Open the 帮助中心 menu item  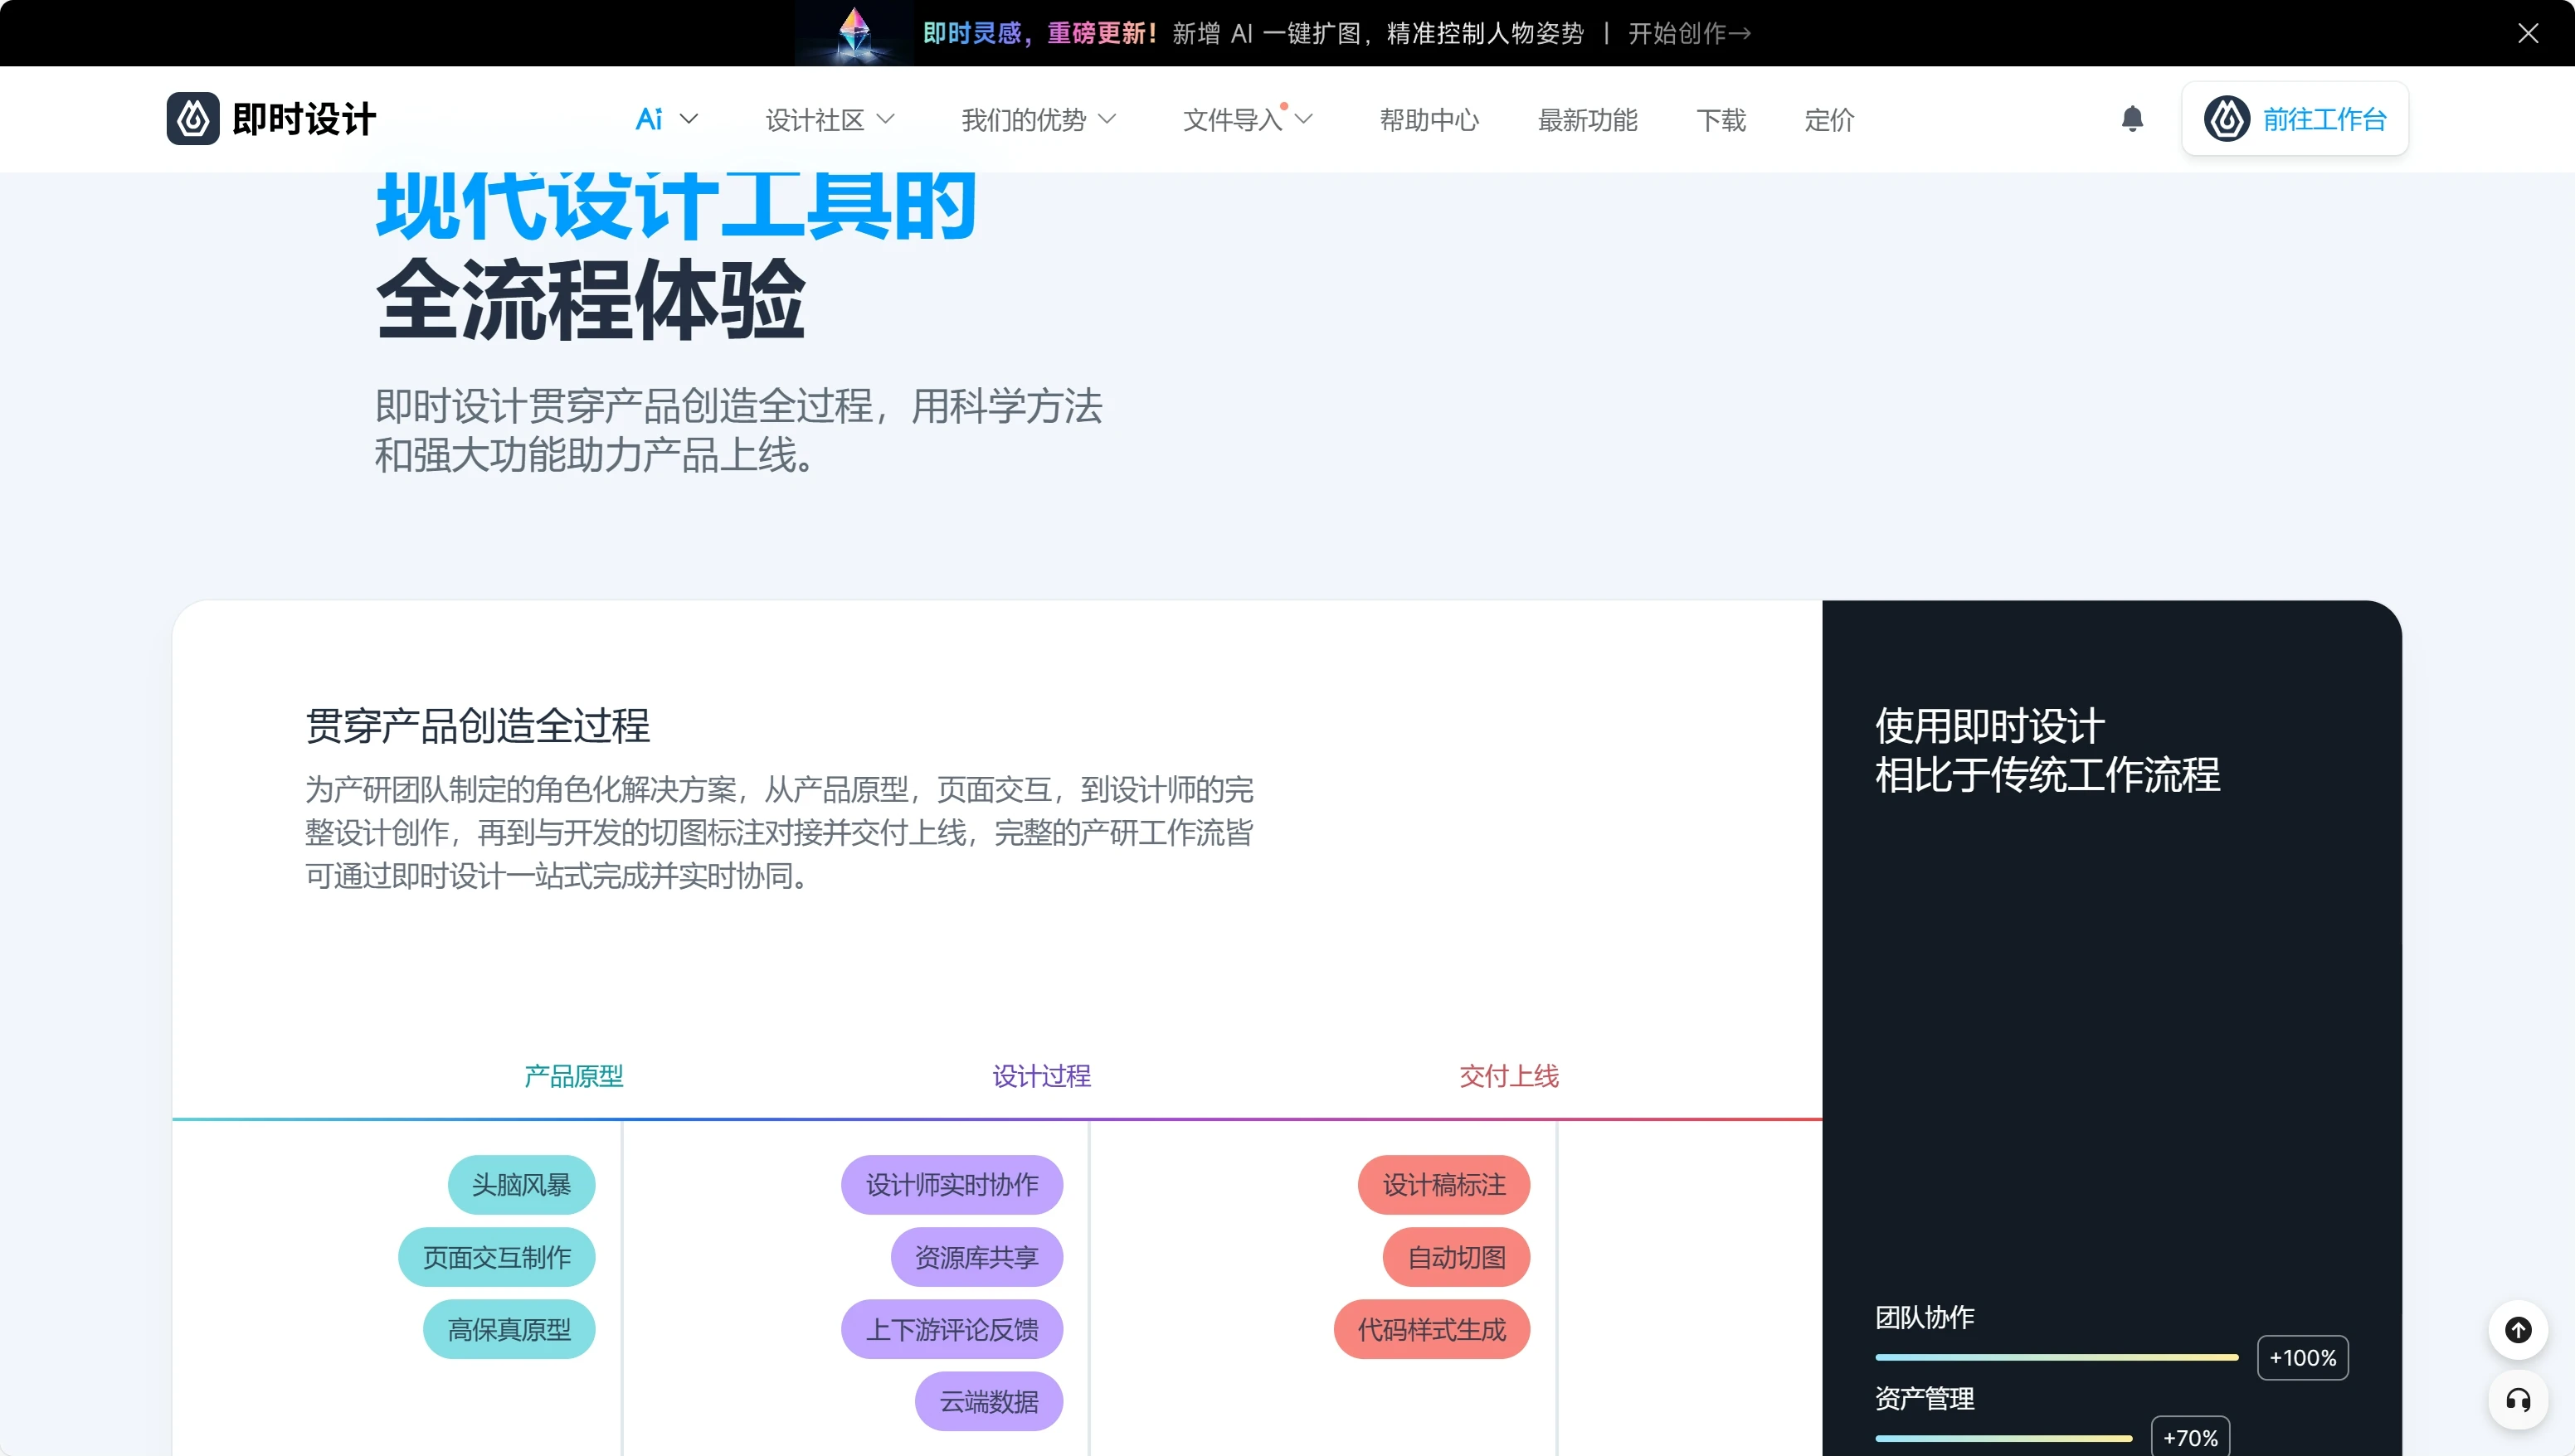(1429, 120)
